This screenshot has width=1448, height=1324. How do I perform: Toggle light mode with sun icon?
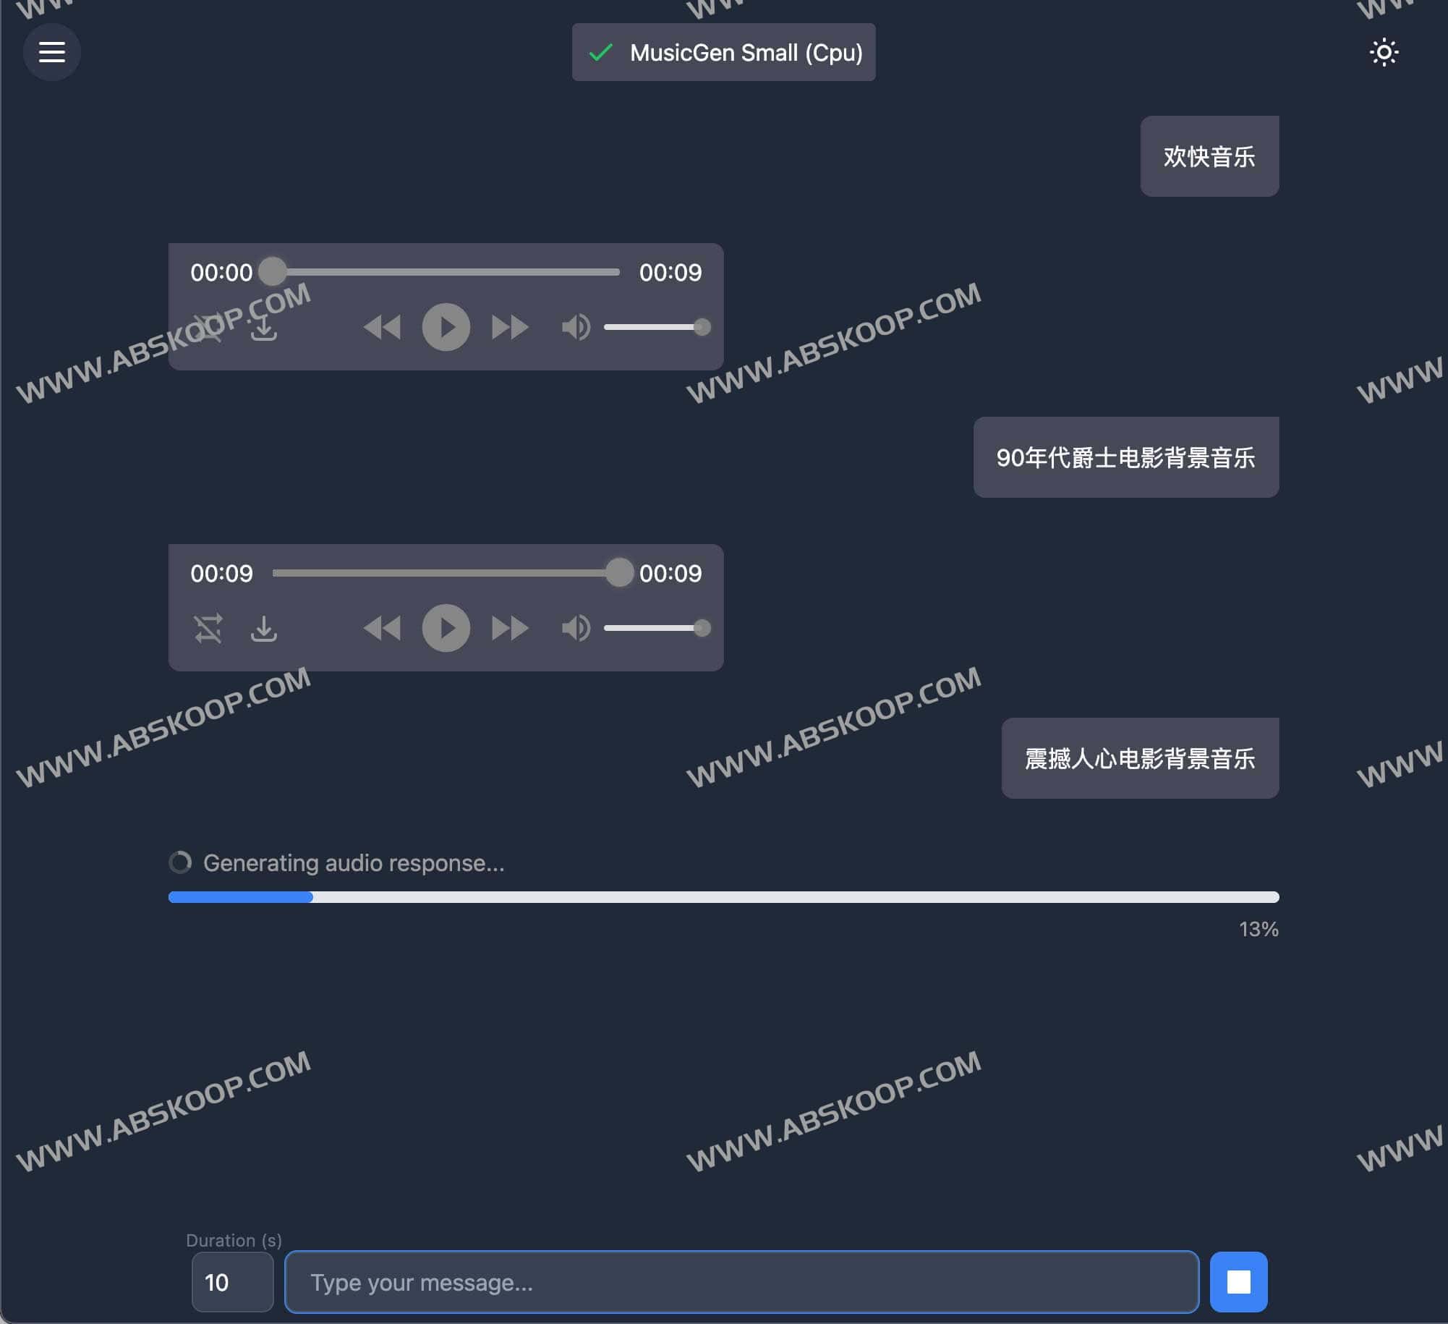point(1384,52)
